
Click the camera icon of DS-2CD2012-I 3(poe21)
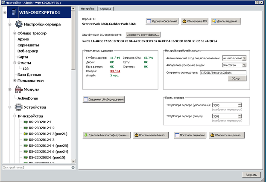26,134
